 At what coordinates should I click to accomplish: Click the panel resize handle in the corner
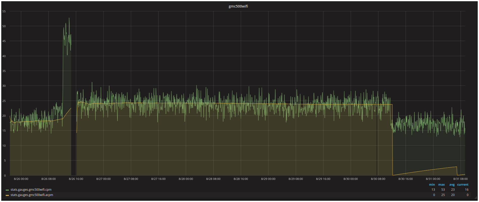pos(476,198)
